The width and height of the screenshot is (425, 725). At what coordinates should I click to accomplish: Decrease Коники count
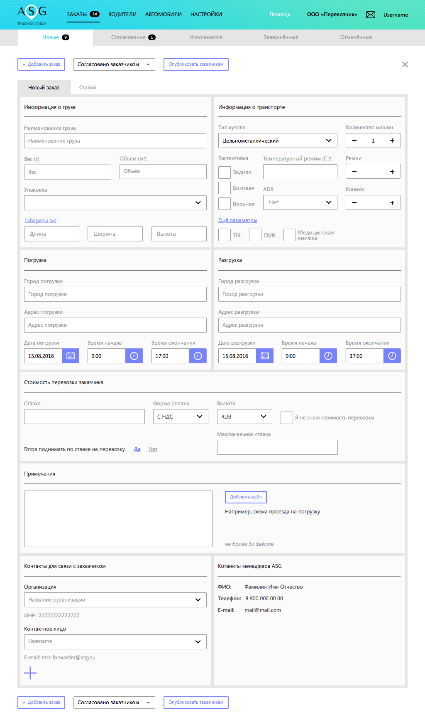click(x=354, y=202)
